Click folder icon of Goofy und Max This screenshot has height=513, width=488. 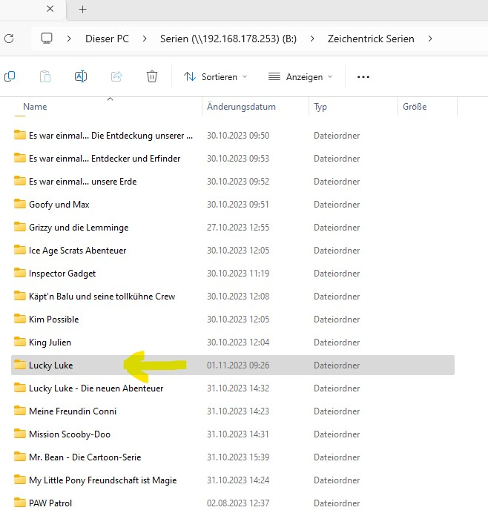19,204
